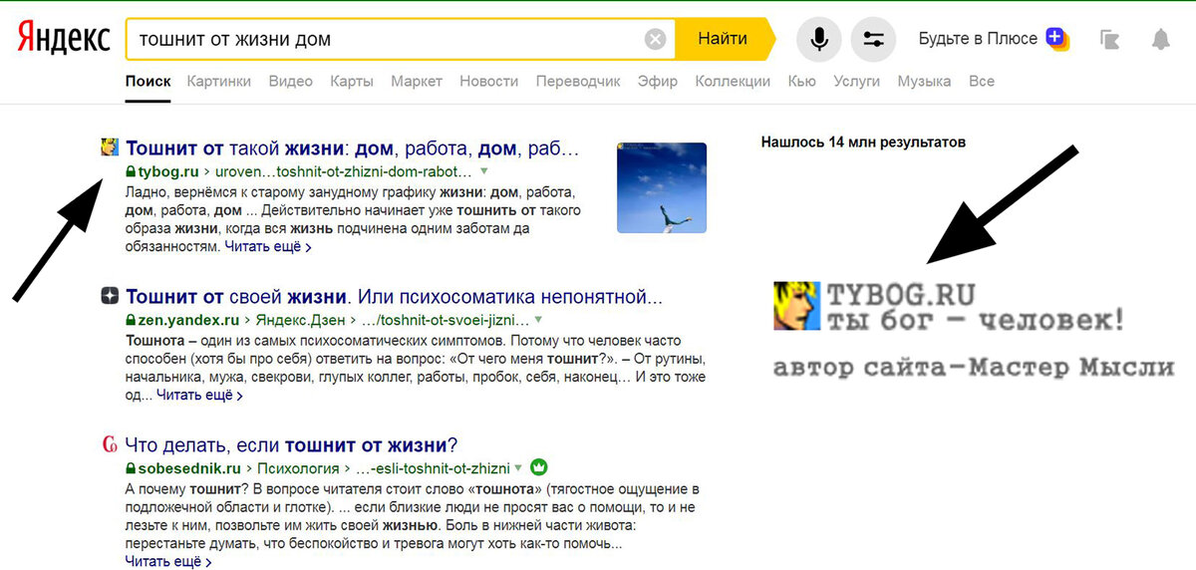Open result 'Тошнит от такой жизни: дом, работа'
The image size is (1196, 570).
pos(353,149)
